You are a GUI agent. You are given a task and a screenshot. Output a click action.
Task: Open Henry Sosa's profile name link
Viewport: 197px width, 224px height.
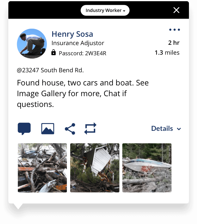coord(72,34)
